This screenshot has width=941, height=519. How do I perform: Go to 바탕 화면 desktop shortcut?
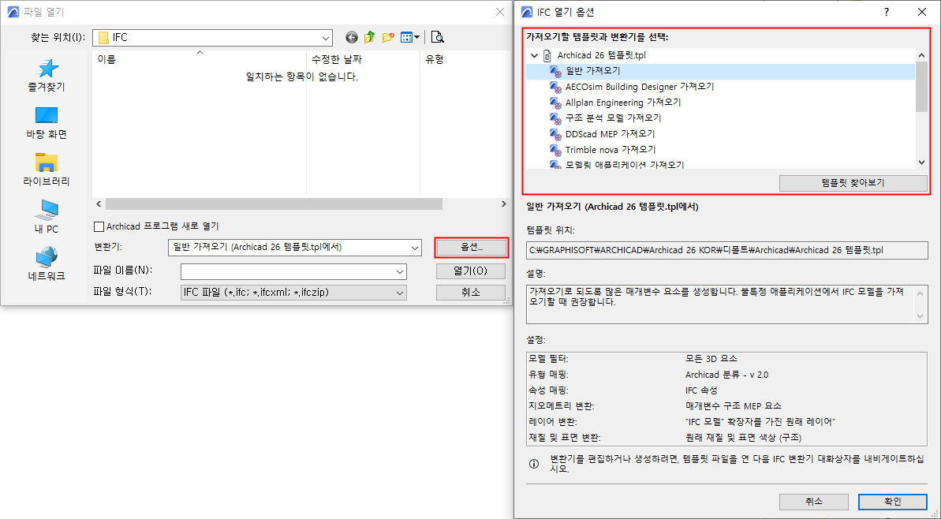click(x=47, y=123)
